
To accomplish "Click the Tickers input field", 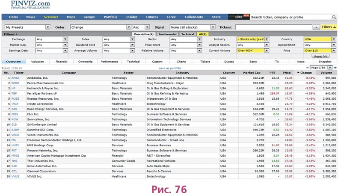I will [x=273, y=27].
